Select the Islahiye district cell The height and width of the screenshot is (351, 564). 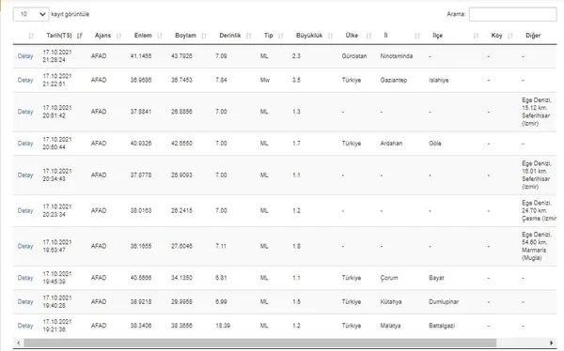click(x=438, y=80)
